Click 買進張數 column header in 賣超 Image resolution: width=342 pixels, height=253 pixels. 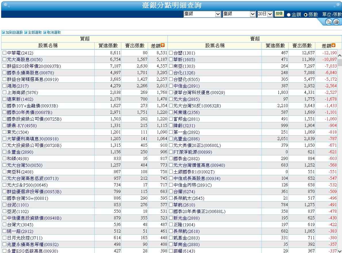275,46
